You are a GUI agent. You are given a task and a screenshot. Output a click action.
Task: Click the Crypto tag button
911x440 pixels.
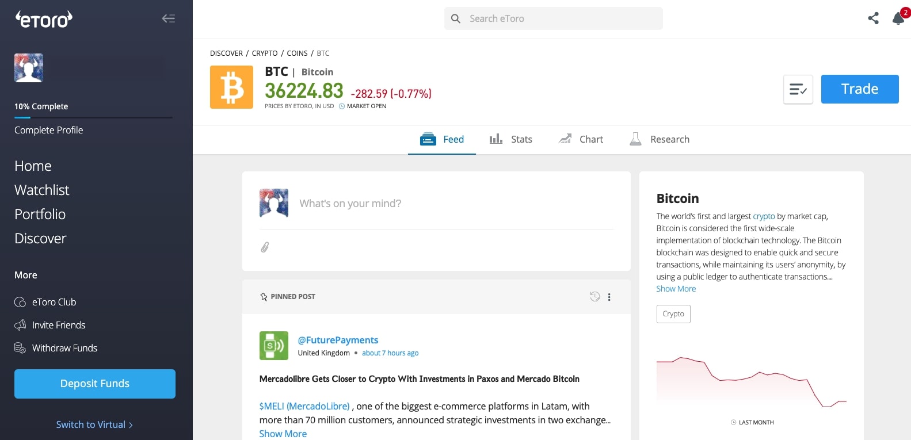(673, 314)
